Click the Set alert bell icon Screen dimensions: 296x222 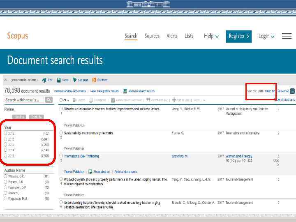(x=75, y=80)
